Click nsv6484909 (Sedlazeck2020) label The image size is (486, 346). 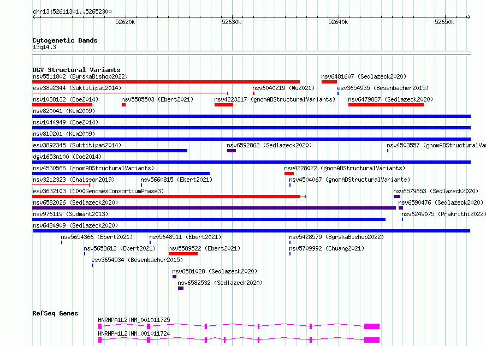[x=75, y=225]
